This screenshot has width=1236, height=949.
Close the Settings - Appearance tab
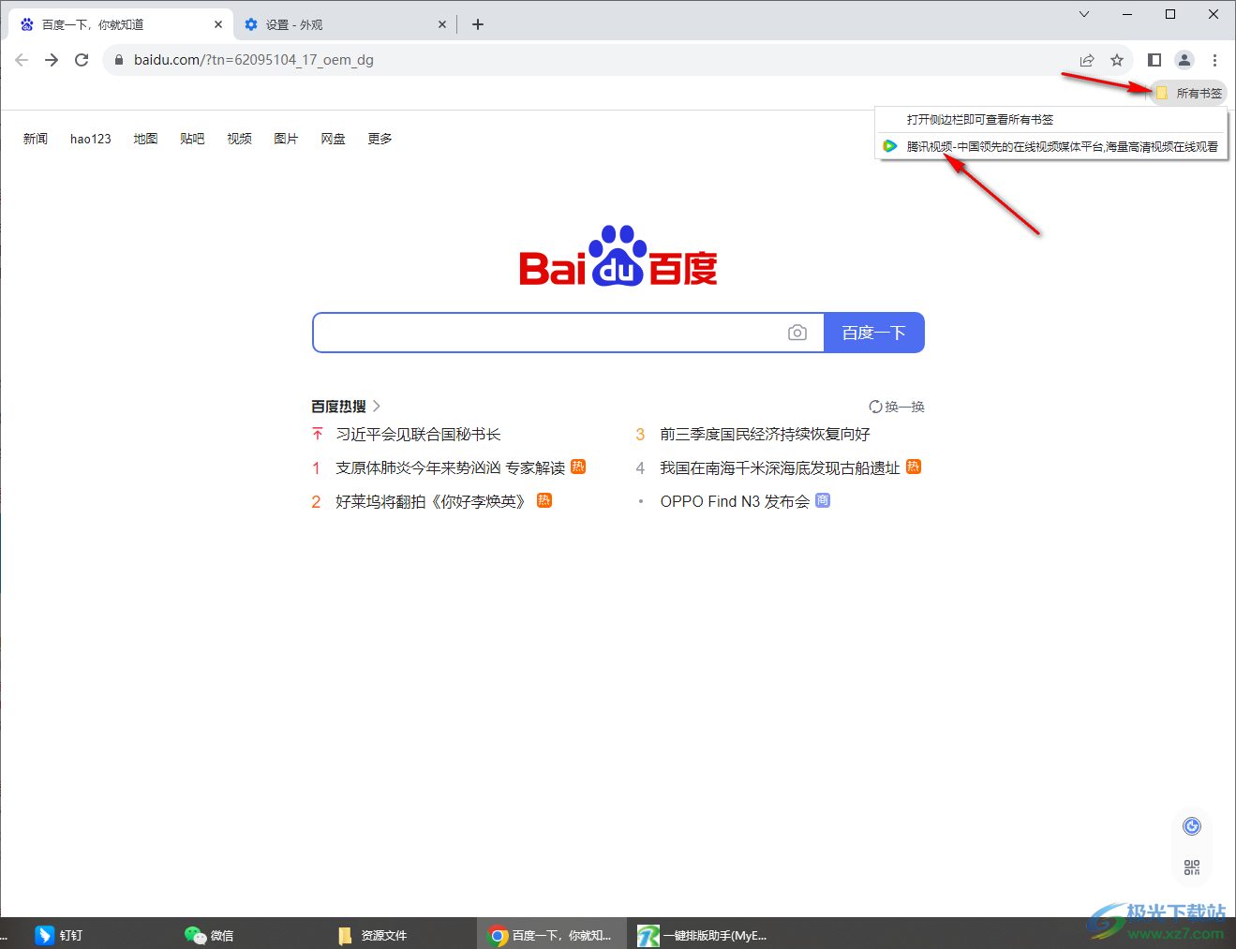442,24
